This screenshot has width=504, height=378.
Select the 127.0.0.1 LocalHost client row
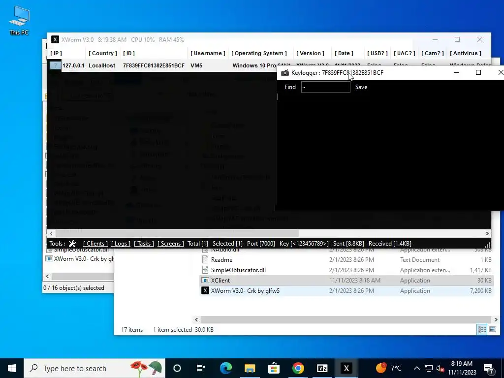coord(162,65)
